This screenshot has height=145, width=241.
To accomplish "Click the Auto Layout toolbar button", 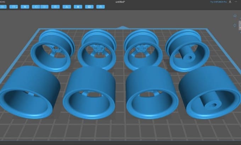I will pyautogui.click(x=67, y=7).
